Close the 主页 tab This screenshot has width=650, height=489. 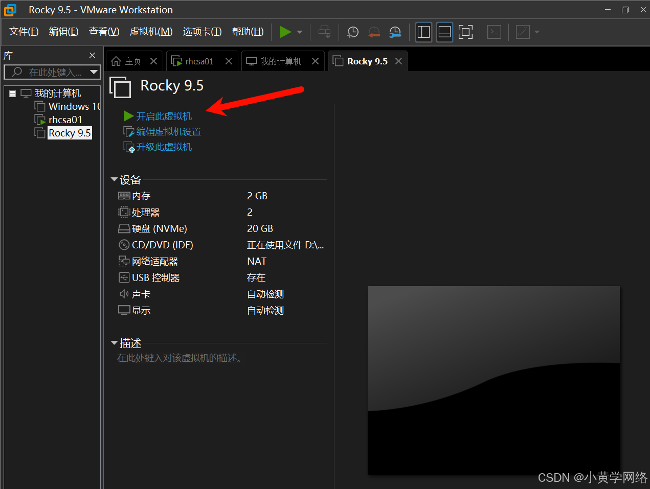coord(154,61)
